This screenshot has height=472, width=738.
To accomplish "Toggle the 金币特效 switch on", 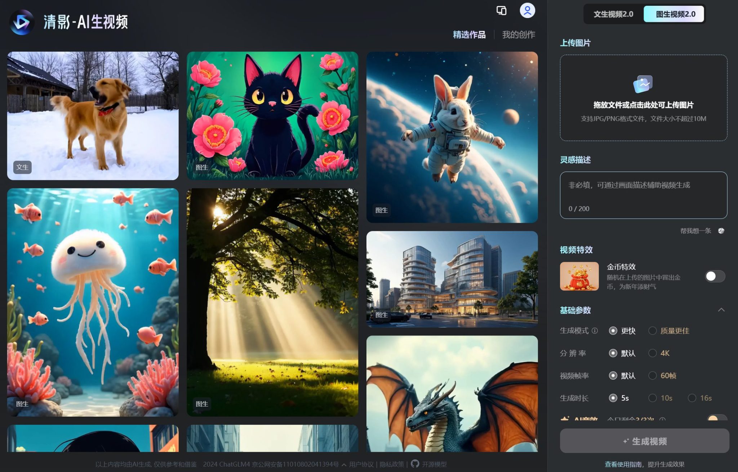I will (x=715, y=276).
